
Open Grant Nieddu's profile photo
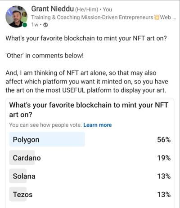pos(17,17)
